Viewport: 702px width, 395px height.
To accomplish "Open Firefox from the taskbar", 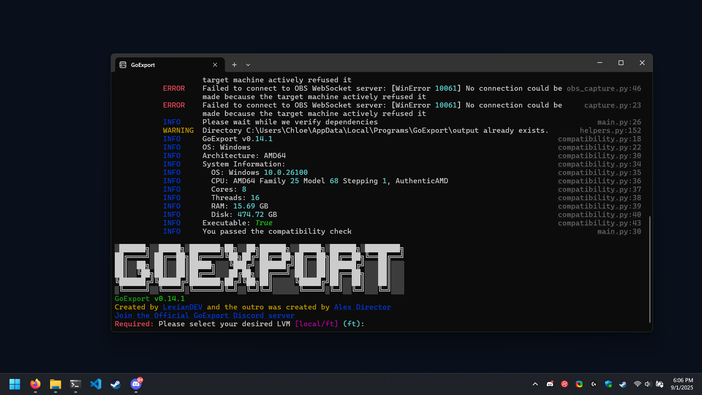I will 35,384.
